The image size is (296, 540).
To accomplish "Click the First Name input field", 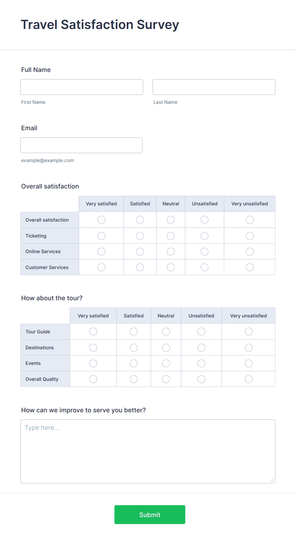I will coord(81,87).
